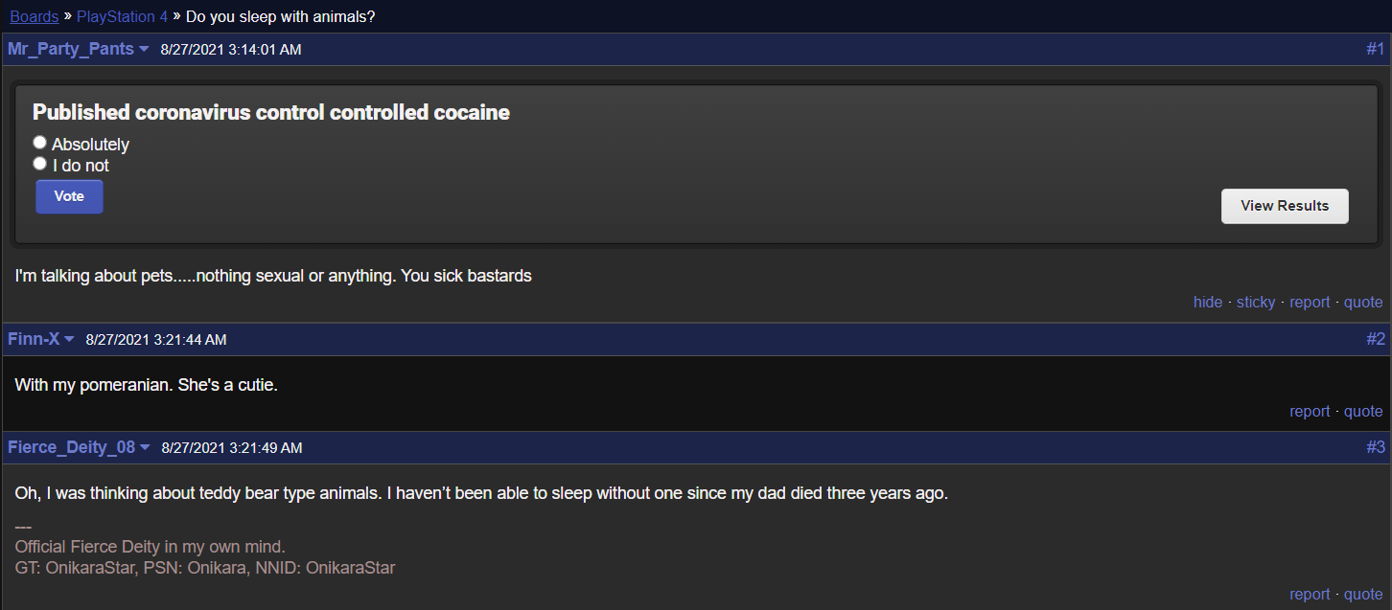Sticky the first post

1256,302
